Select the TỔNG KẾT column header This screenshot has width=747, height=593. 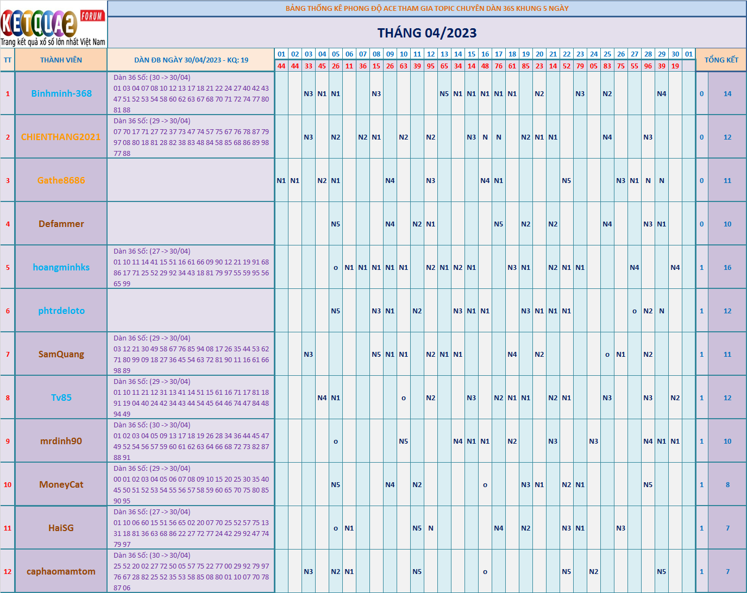721,60
